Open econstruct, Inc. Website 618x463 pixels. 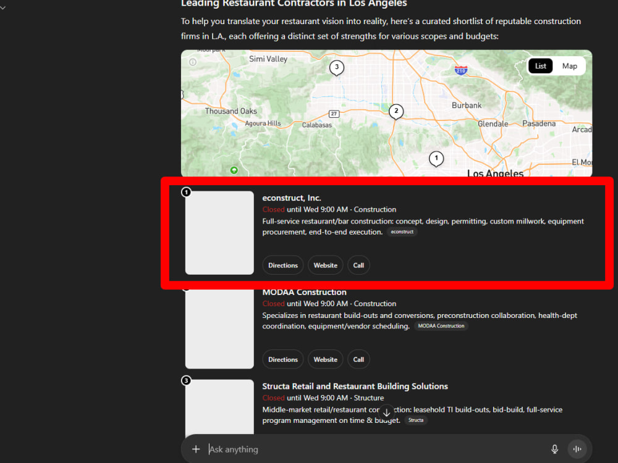pyautogui.click(x=326, y=265)
